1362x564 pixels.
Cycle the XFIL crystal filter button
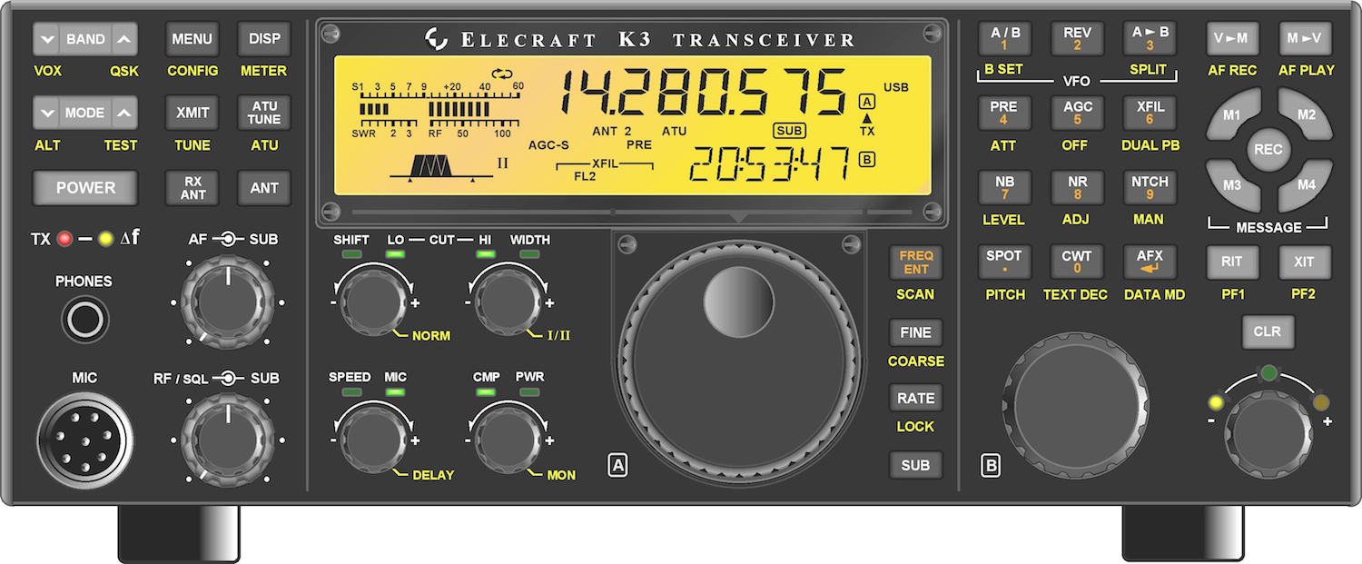click(x=1150, y=113)
